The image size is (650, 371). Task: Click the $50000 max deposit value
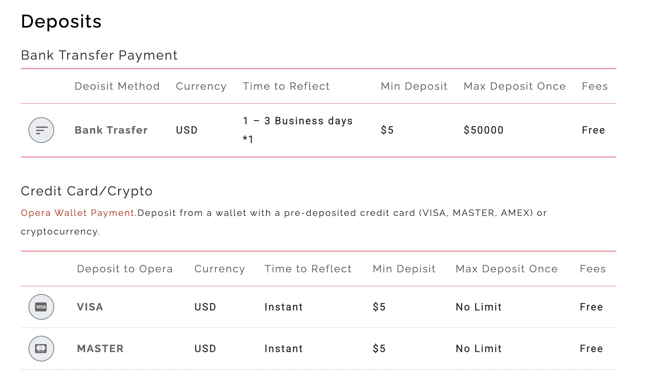483,130
